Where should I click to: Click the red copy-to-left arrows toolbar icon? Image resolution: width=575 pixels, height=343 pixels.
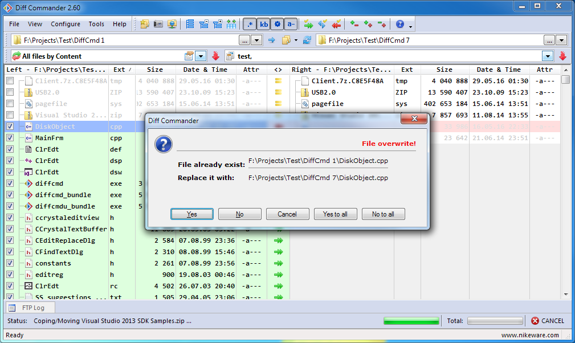[336, 24]
